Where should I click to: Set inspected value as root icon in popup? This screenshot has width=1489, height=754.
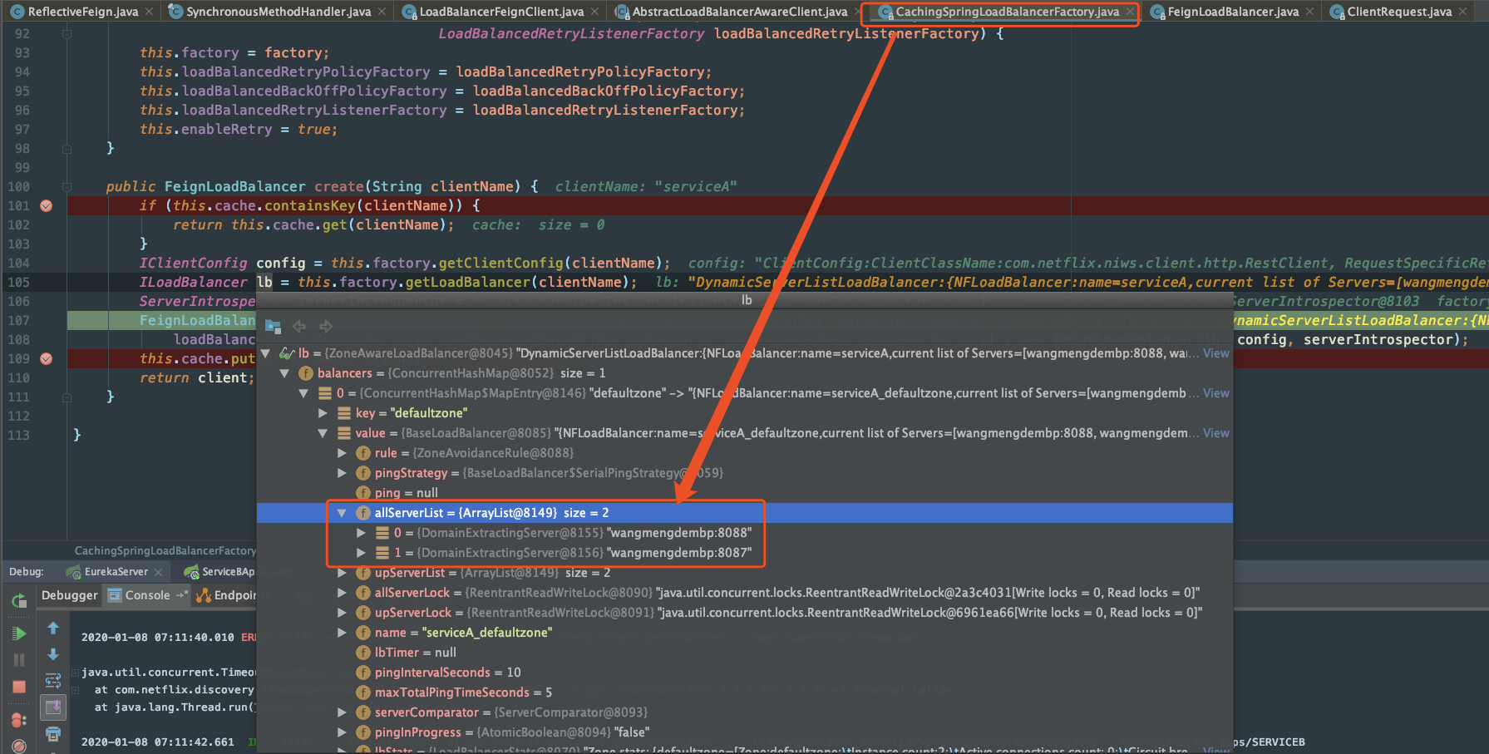(273, 326)
